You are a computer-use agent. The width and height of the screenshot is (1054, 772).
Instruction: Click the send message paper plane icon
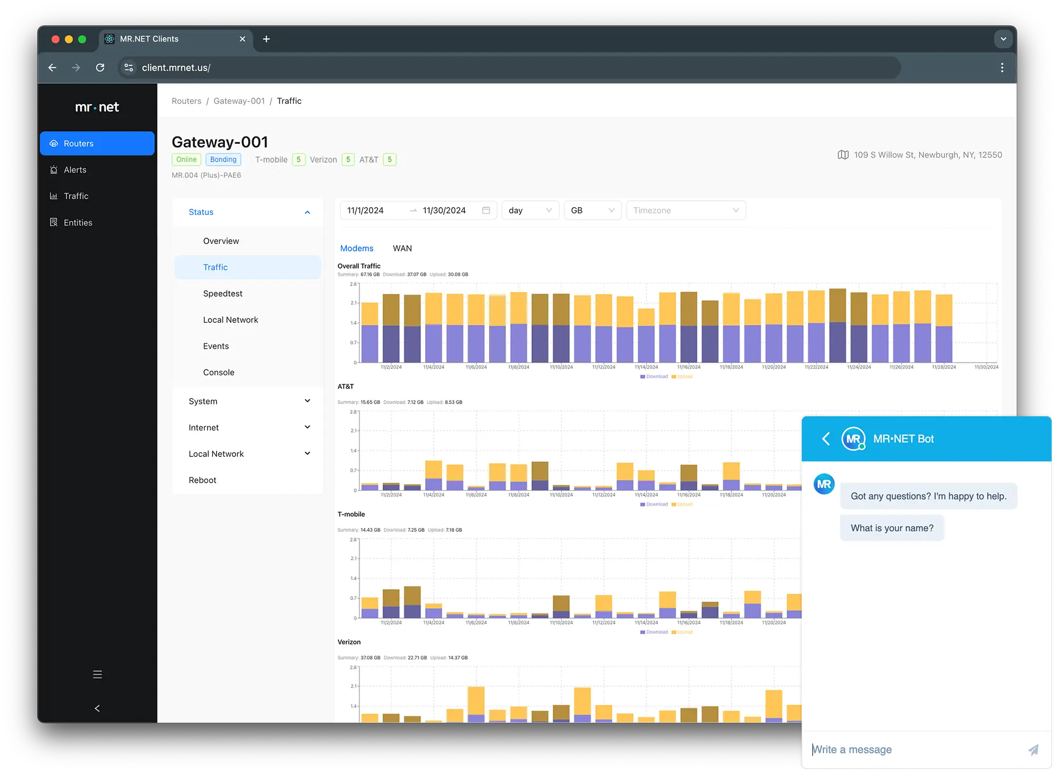coord(1033,749)
